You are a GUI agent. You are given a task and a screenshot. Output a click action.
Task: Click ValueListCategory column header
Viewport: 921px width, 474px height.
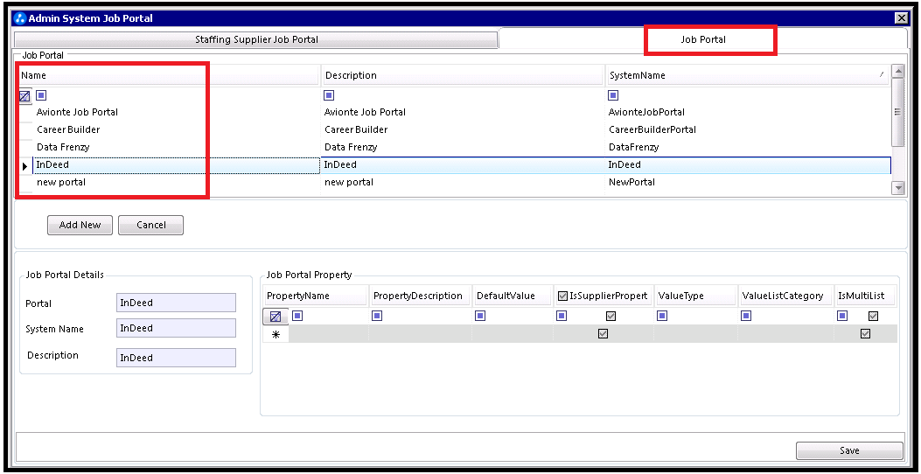[x=785, y=296]
